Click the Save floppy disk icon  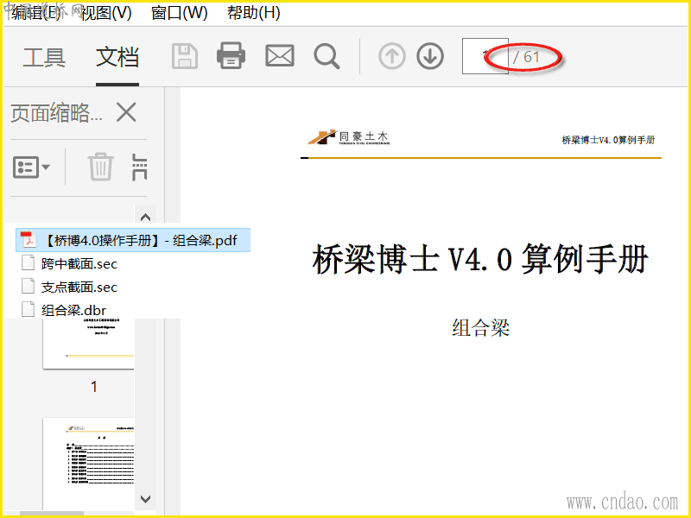coord(184,56)
